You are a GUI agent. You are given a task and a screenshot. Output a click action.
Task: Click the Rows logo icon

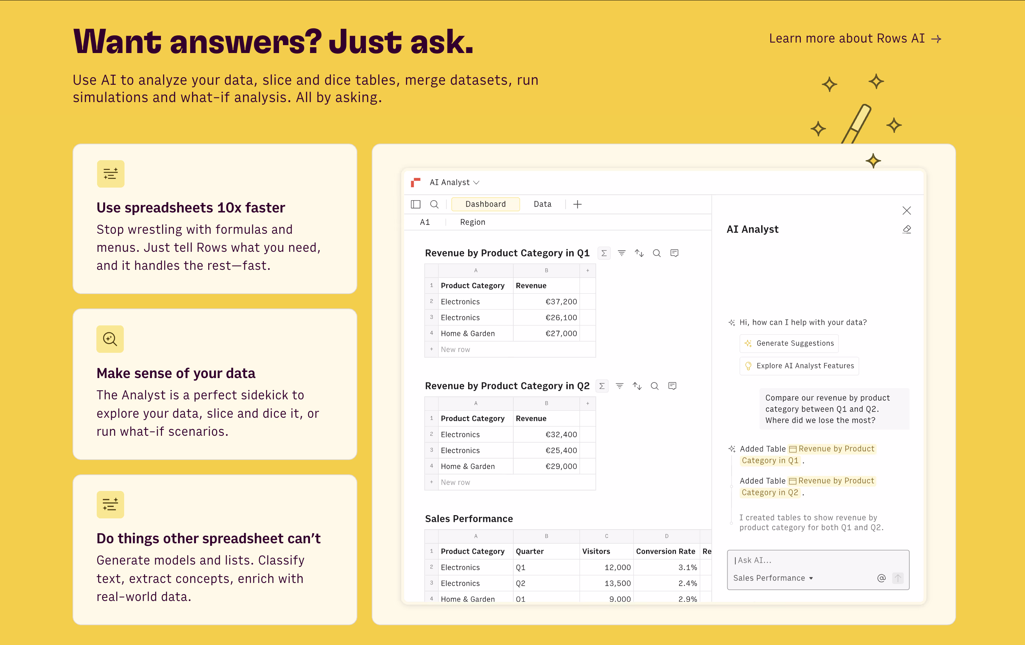pos(415,183)
